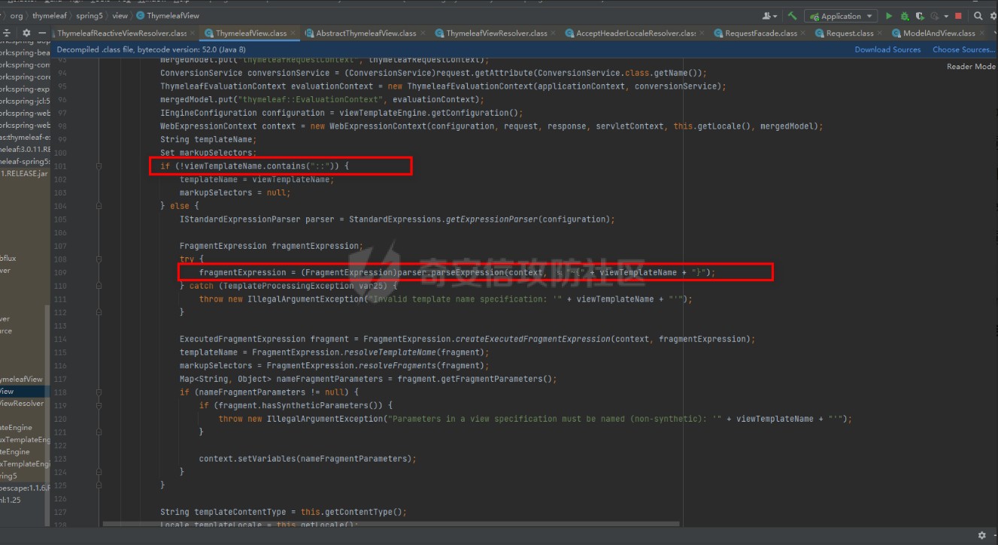Select view in the breadcrumb path
The height and width of the screenshot is (545, 998).
click(120, 16)
